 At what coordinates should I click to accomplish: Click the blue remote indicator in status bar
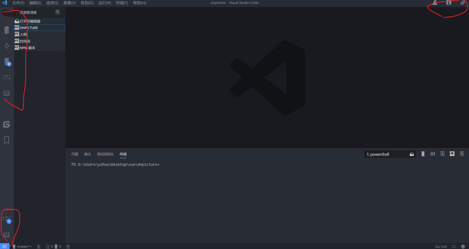(x=4, y=246)
